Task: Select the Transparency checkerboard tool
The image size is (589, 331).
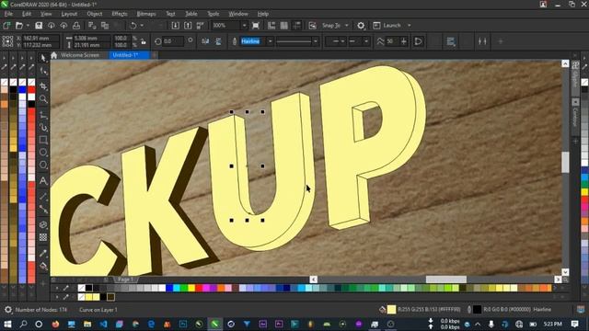Action: tap(43, 237)
